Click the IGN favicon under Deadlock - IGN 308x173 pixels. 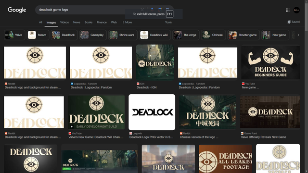coord(138,84)
